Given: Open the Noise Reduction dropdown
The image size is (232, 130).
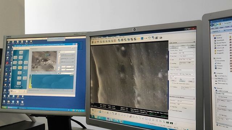Looking at the screenshot, I should (182, 74).
